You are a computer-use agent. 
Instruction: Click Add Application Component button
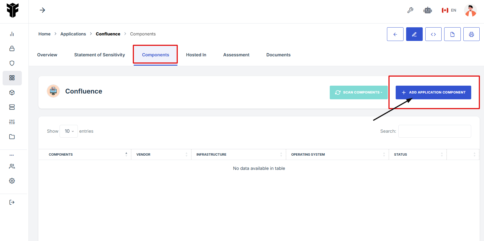(x=433, y=92)
